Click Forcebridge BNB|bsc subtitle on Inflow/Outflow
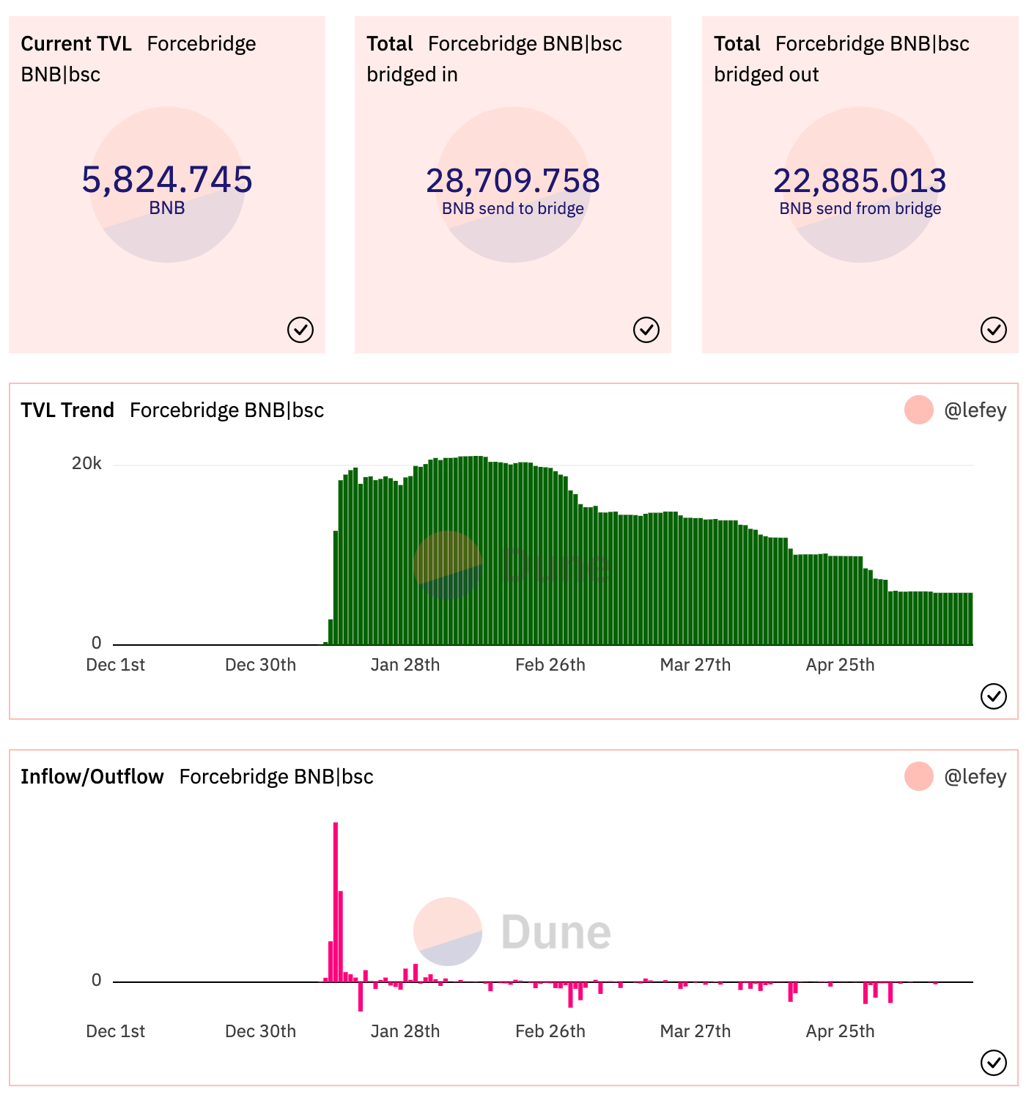 click(276, 776)
